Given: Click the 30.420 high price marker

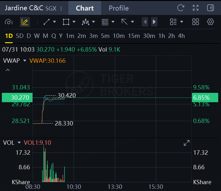Looking at the screenshot, I should [67, 95].
